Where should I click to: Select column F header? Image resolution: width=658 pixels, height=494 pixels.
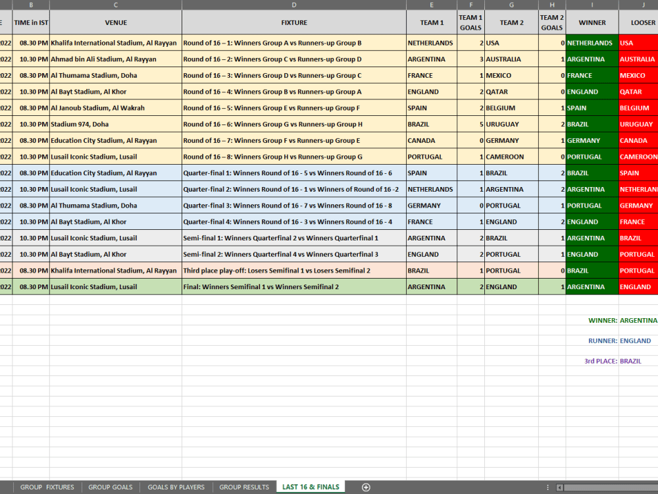click(x=470, y=5)
